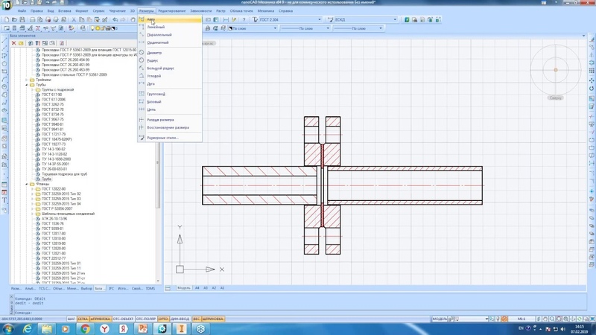The height and width of the screenshot is (335, 596).
Task: Open the Файл menu
Action: point(22,11)
